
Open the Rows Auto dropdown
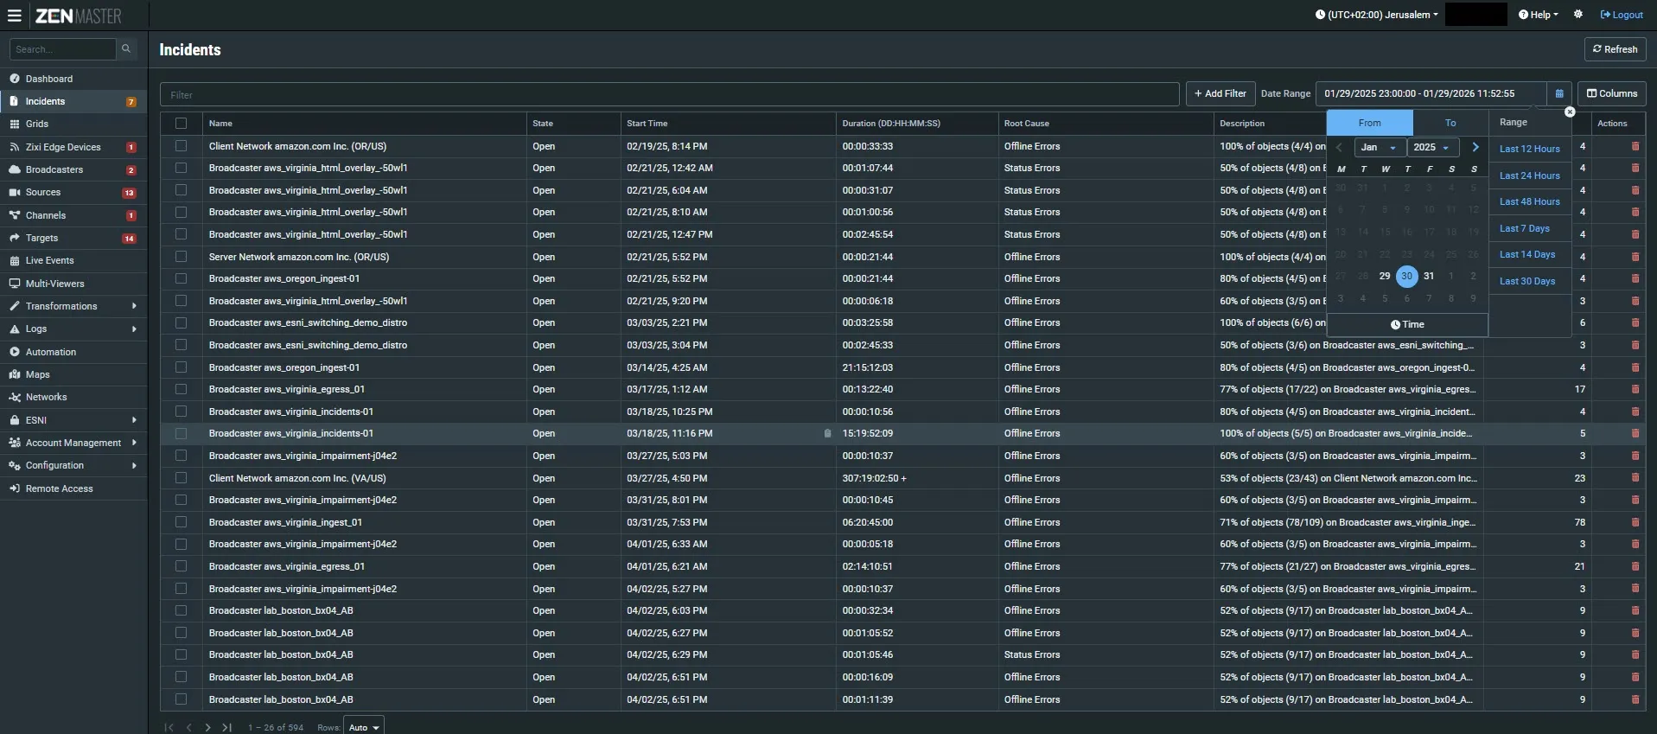click(x=364, y=727)
